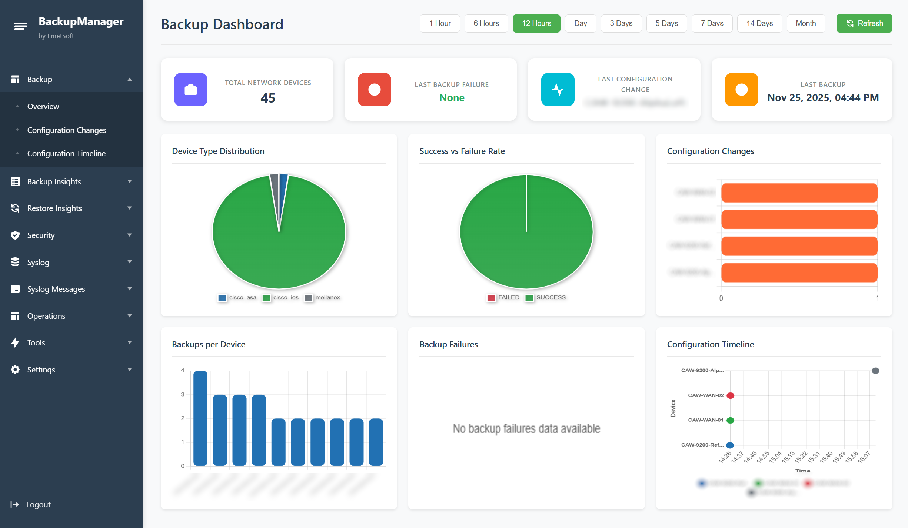Viewport: 908px width, 528px height.
Task: Expand the Operations section arrow
Action: coord(130,316)
